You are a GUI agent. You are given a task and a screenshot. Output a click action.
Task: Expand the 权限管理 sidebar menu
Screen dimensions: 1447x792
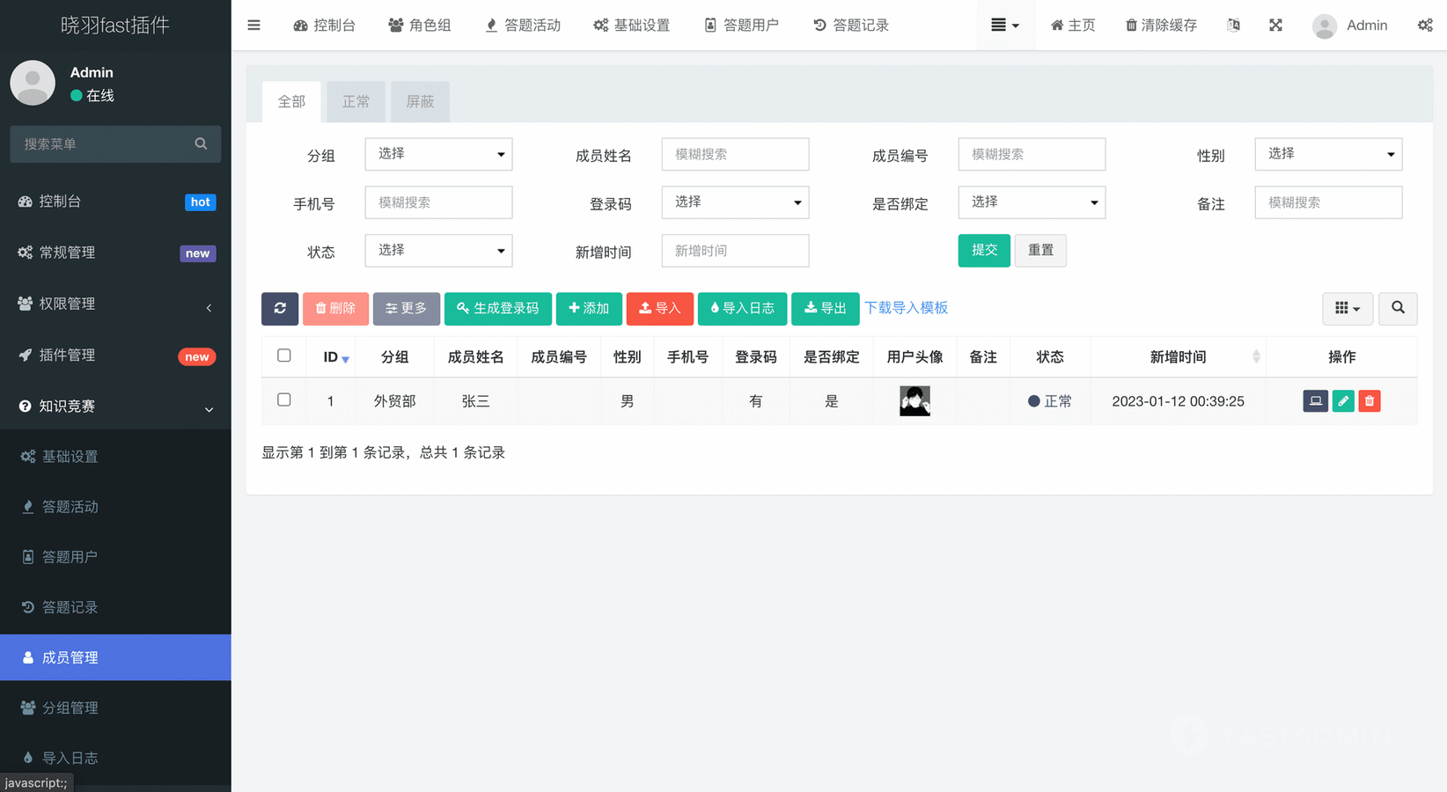tap(115, 304)
